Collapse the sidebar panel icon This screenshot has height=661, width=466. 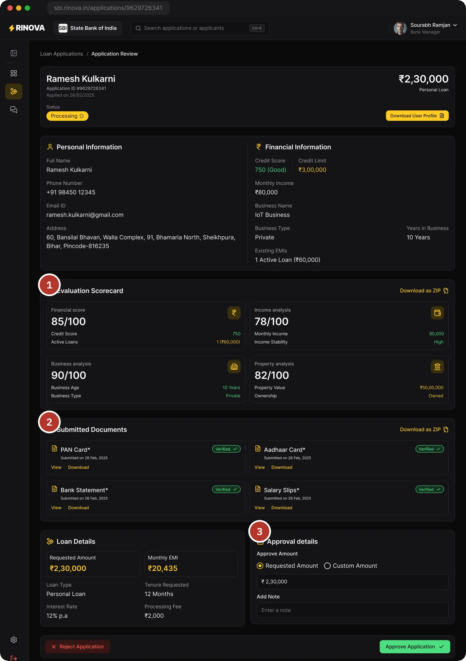click(14, 53)
